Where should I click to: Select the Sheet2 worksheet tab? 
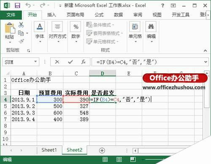coord(74,150)
